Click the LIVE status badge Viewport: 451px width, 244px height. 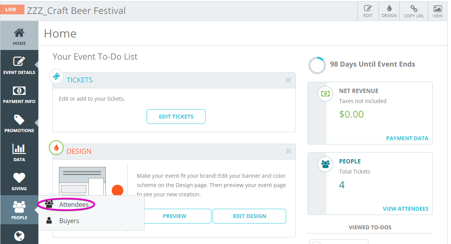pos(12,9)
